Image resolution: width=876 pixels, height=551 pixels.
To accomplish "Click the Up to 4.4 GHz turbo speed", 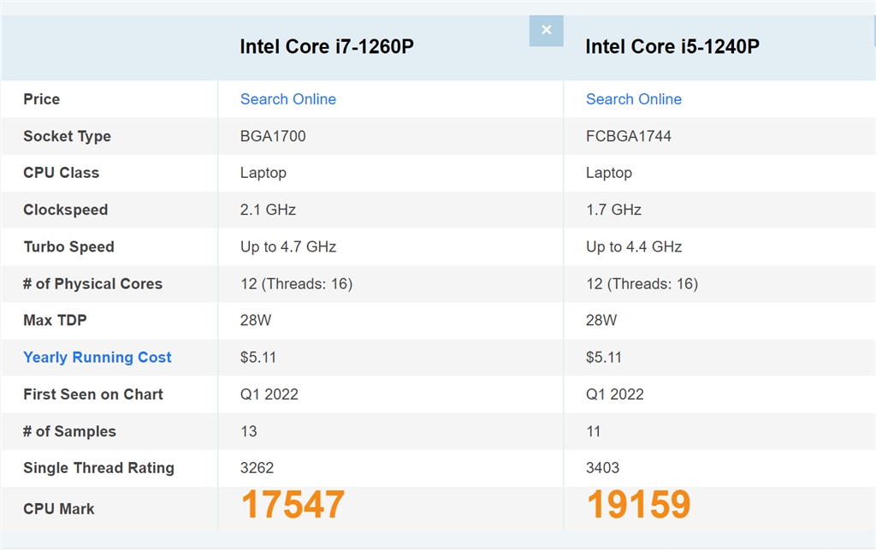I will [x=634, y=247].
